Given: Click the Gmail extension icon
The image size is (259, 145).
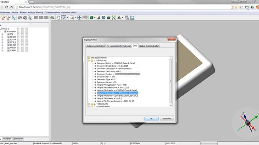Looking at the screenshot, I should click(247, 7).
